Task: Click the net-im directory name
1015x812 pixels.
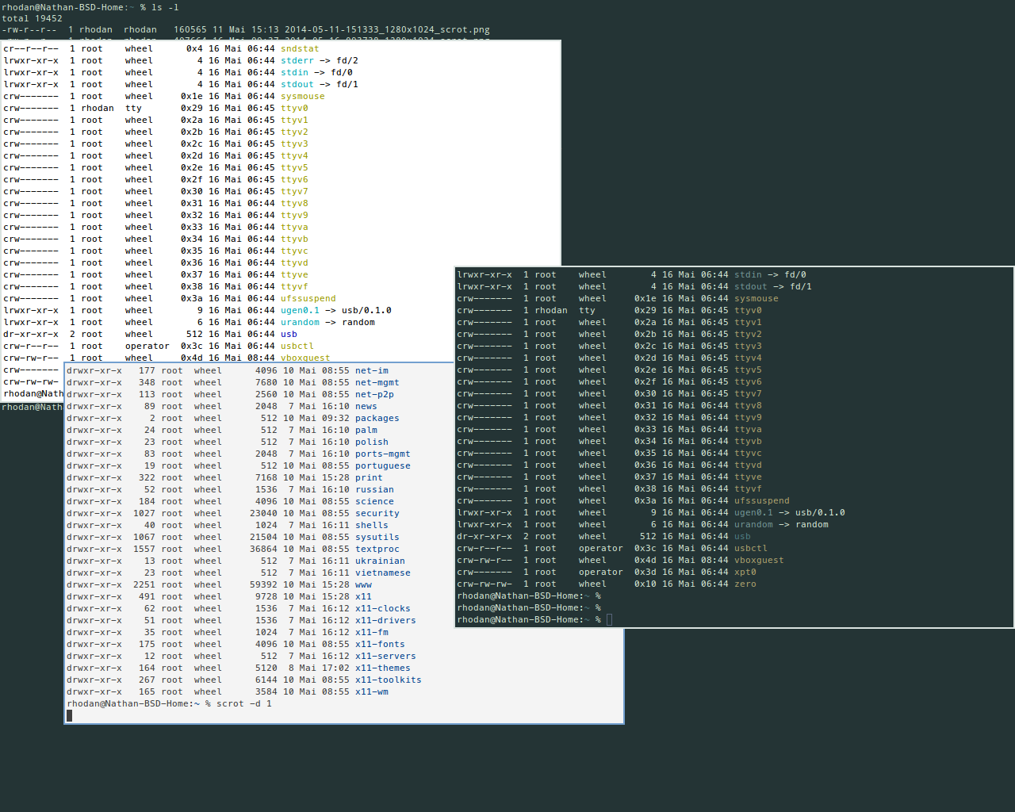Action: pos(371,370)
